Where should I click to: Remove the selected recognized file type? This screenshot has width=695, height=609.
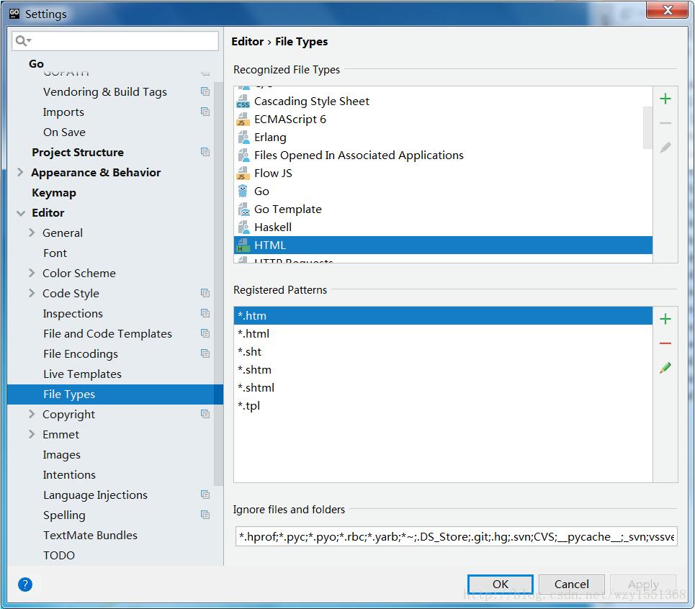pos(665,122)
